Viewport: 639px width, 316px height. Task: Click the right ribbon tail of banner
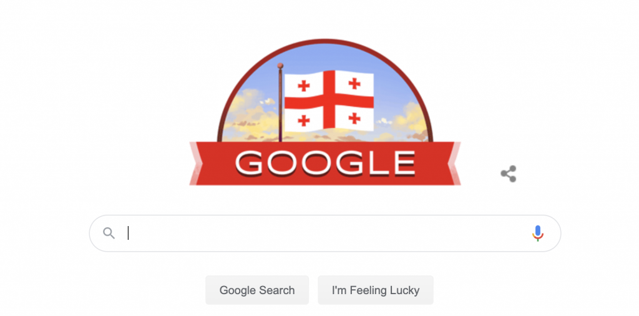pyautogui.click(x=454, y=164)
